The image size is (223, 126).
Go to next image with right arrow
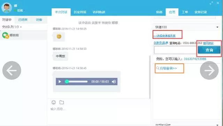209,70
